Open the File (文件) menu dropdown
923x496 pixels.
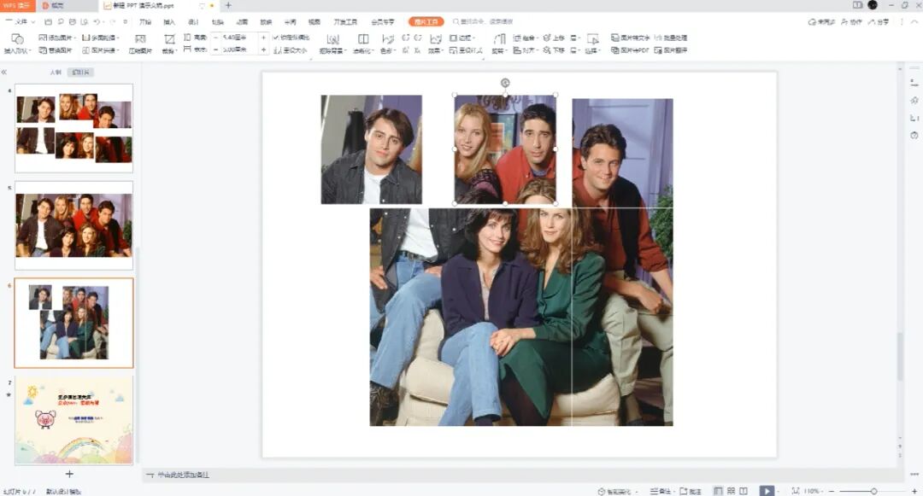20,21
